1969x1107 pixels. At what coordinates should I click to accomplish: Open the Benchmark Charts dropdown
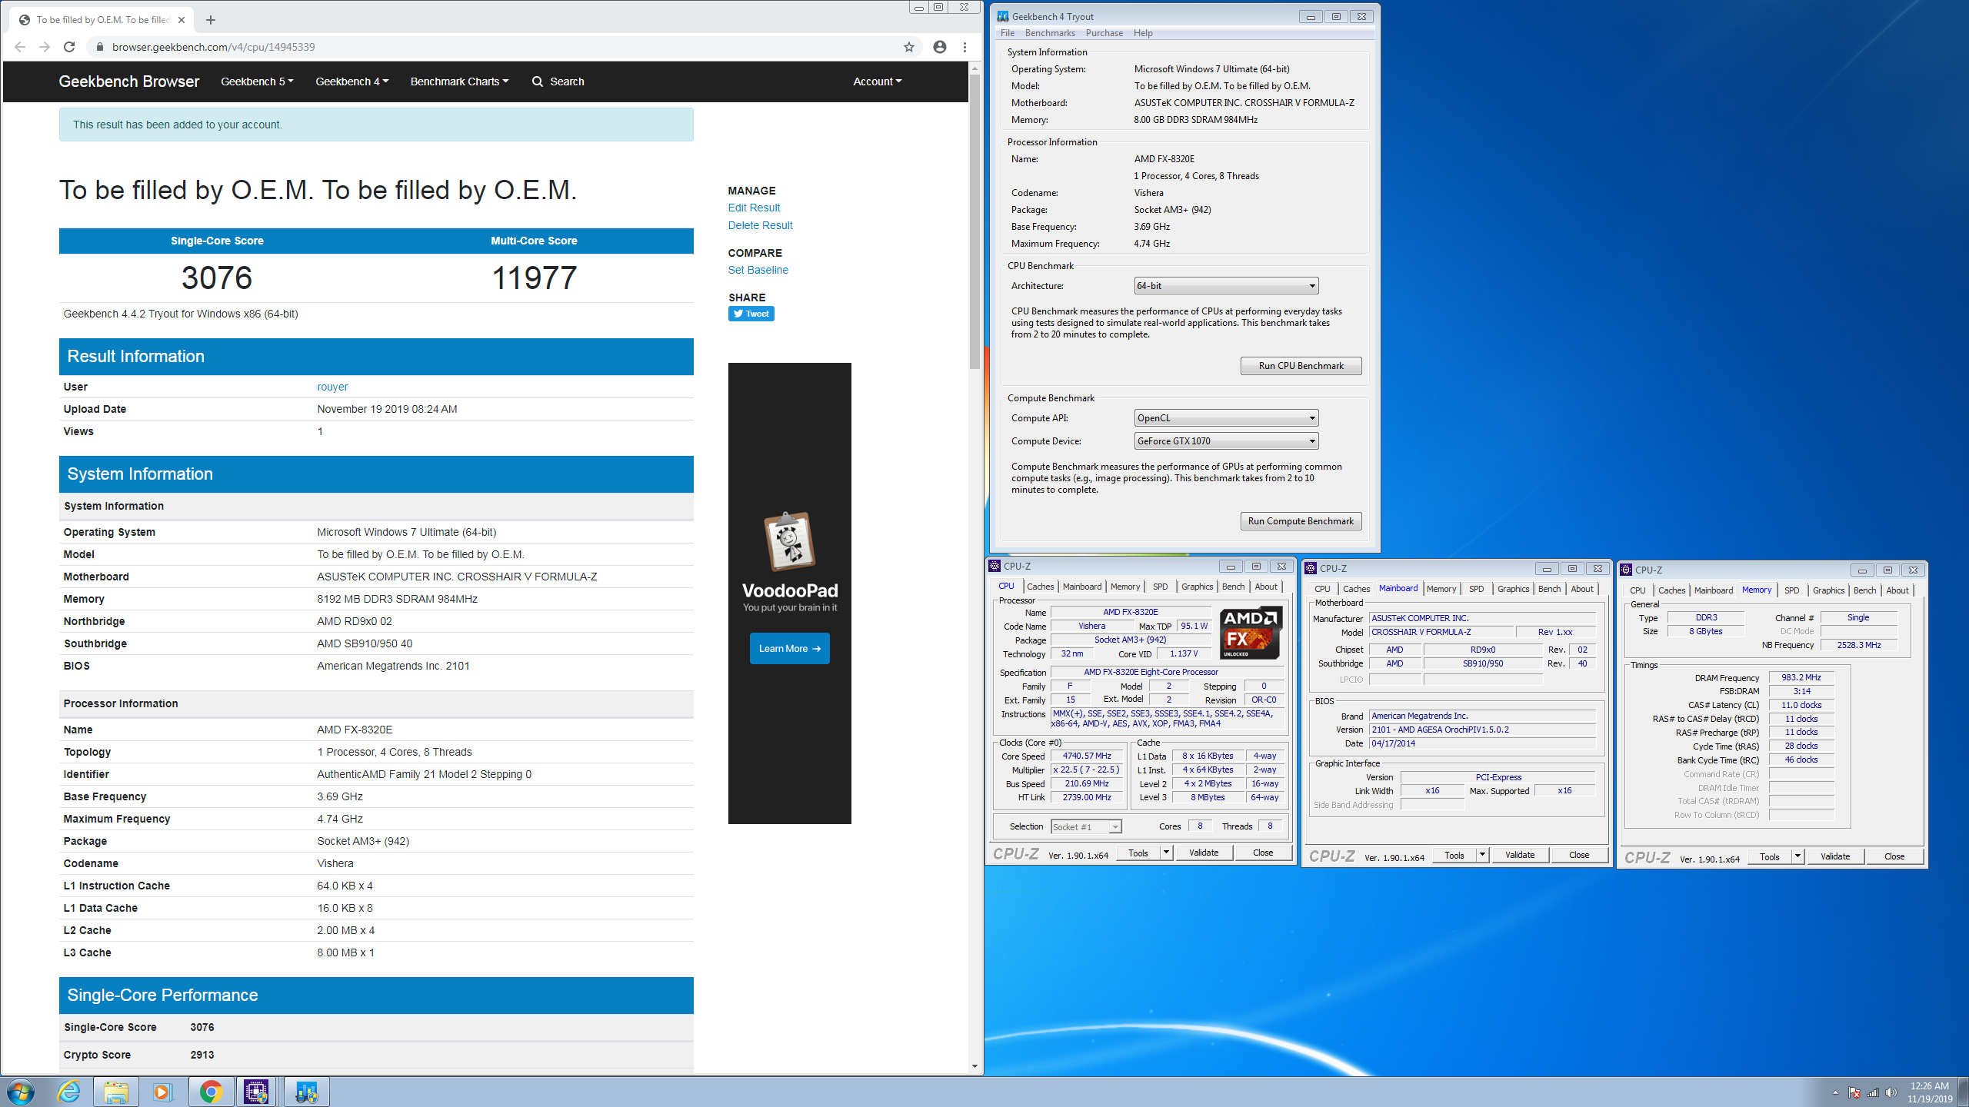[x=459, y=81]
